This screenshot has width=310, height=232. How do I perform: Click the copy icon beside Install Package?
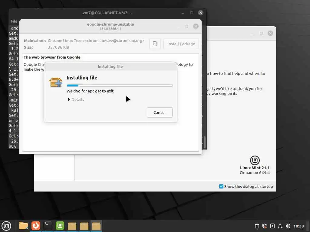(x=155, y=44)
